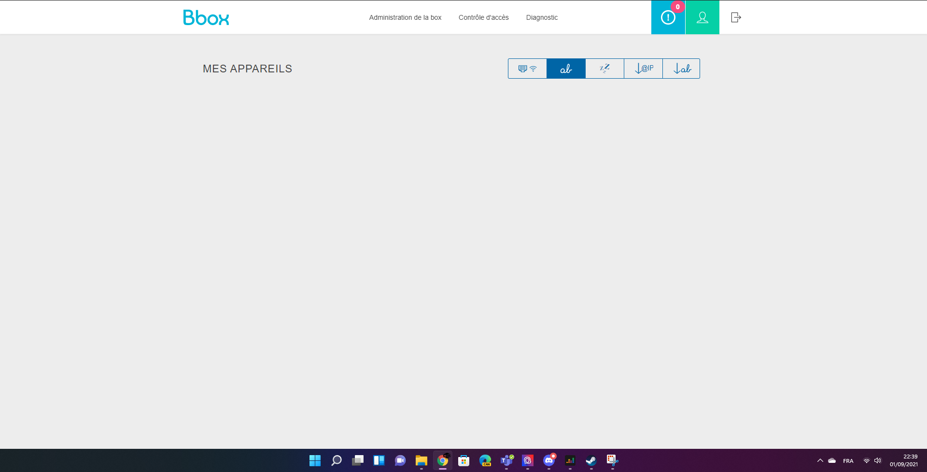
Task: Open the Widgets panel from taskbar
Action: pyautogui.click(x=379, y=460)
